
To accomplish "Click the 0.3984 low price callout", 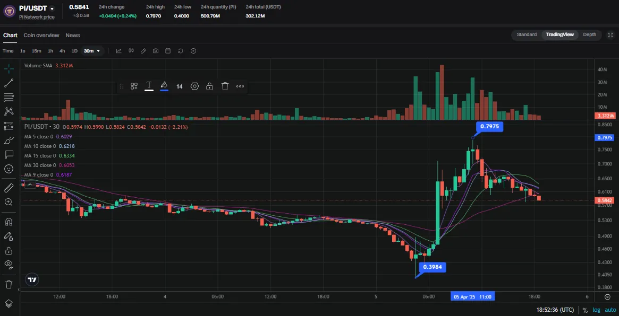I will point(433,267).
